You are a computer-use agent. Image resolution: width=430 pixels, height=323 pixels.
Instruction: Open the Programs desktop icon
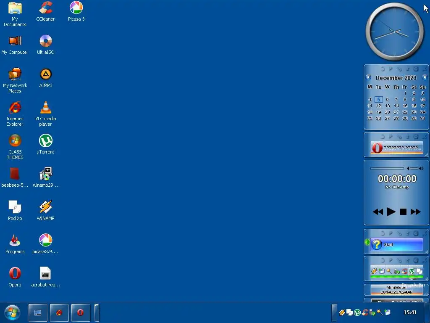click(15, 244)
